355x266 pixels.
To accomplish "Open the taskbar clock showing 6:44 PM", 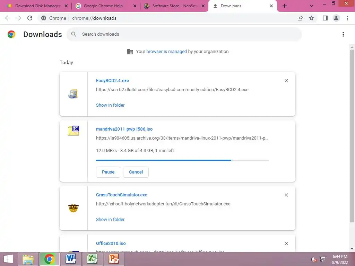I will point(340,259).
